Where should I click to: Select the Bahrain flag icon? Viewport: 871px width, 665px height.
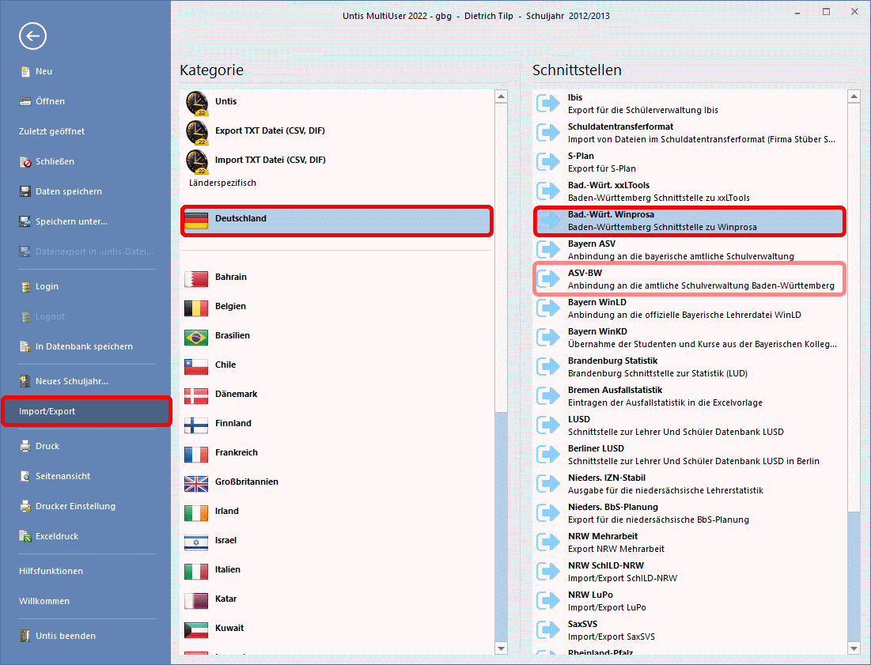[x=196, y=278]
